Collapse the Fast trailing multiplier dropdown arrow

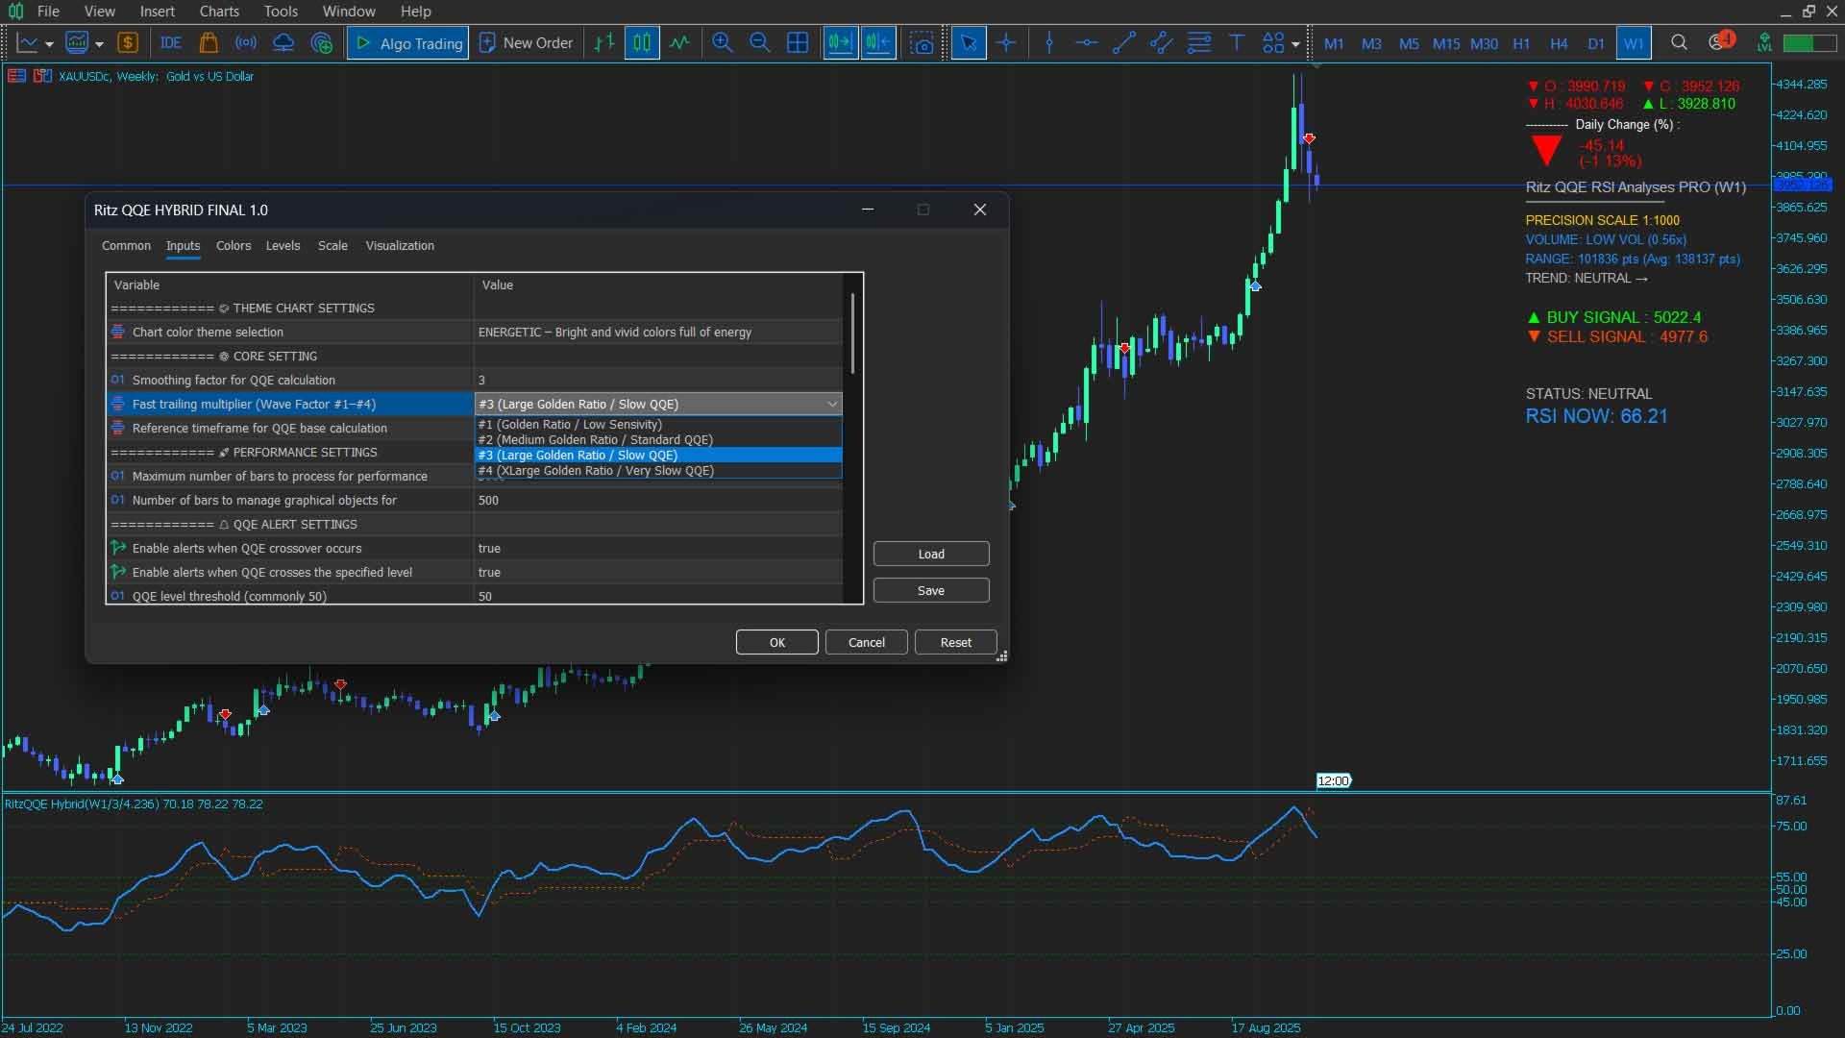[832, 405]
